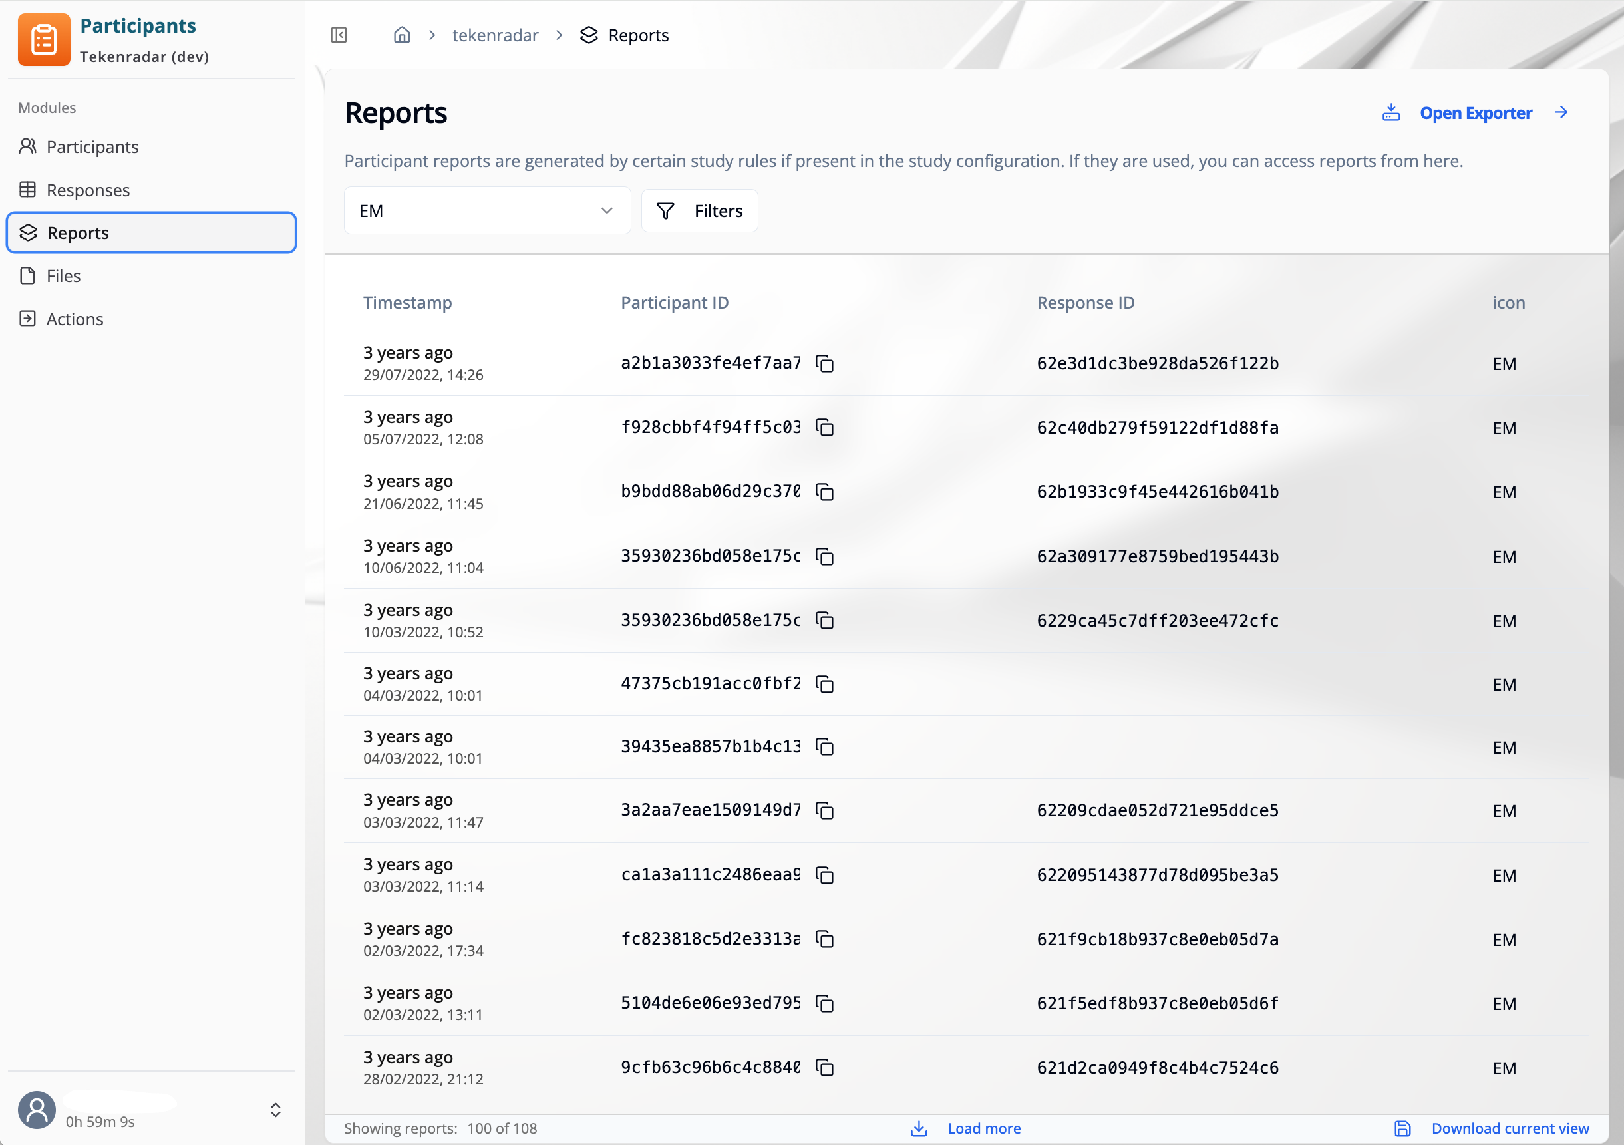The height and width of the screenshot is (1145, 1624).
Task: Open the Filters panel
Action: coord(699,210)
